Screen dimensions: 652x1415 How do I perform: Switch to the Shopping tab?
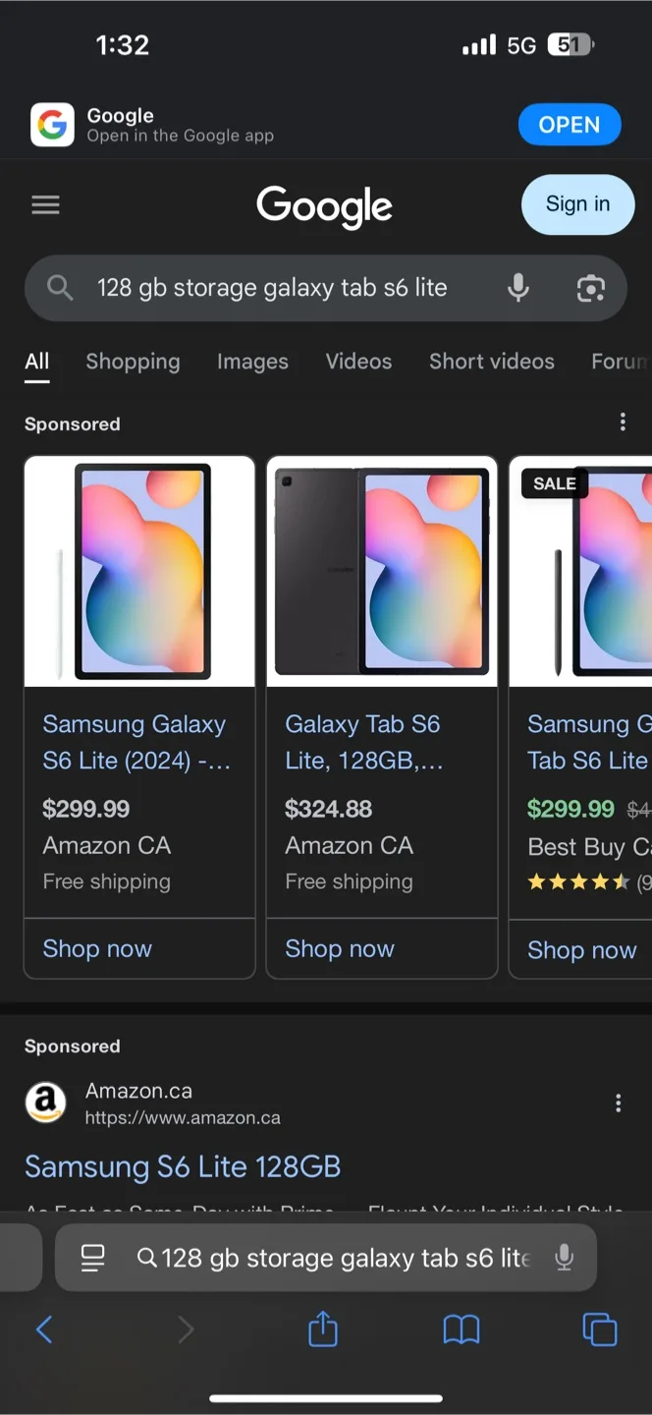pyautogui.click(x=133, y=362)
